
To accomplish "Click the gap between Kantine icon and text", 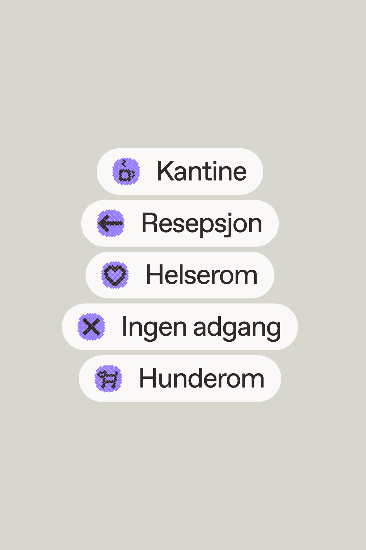I will (x=148, y=172).
